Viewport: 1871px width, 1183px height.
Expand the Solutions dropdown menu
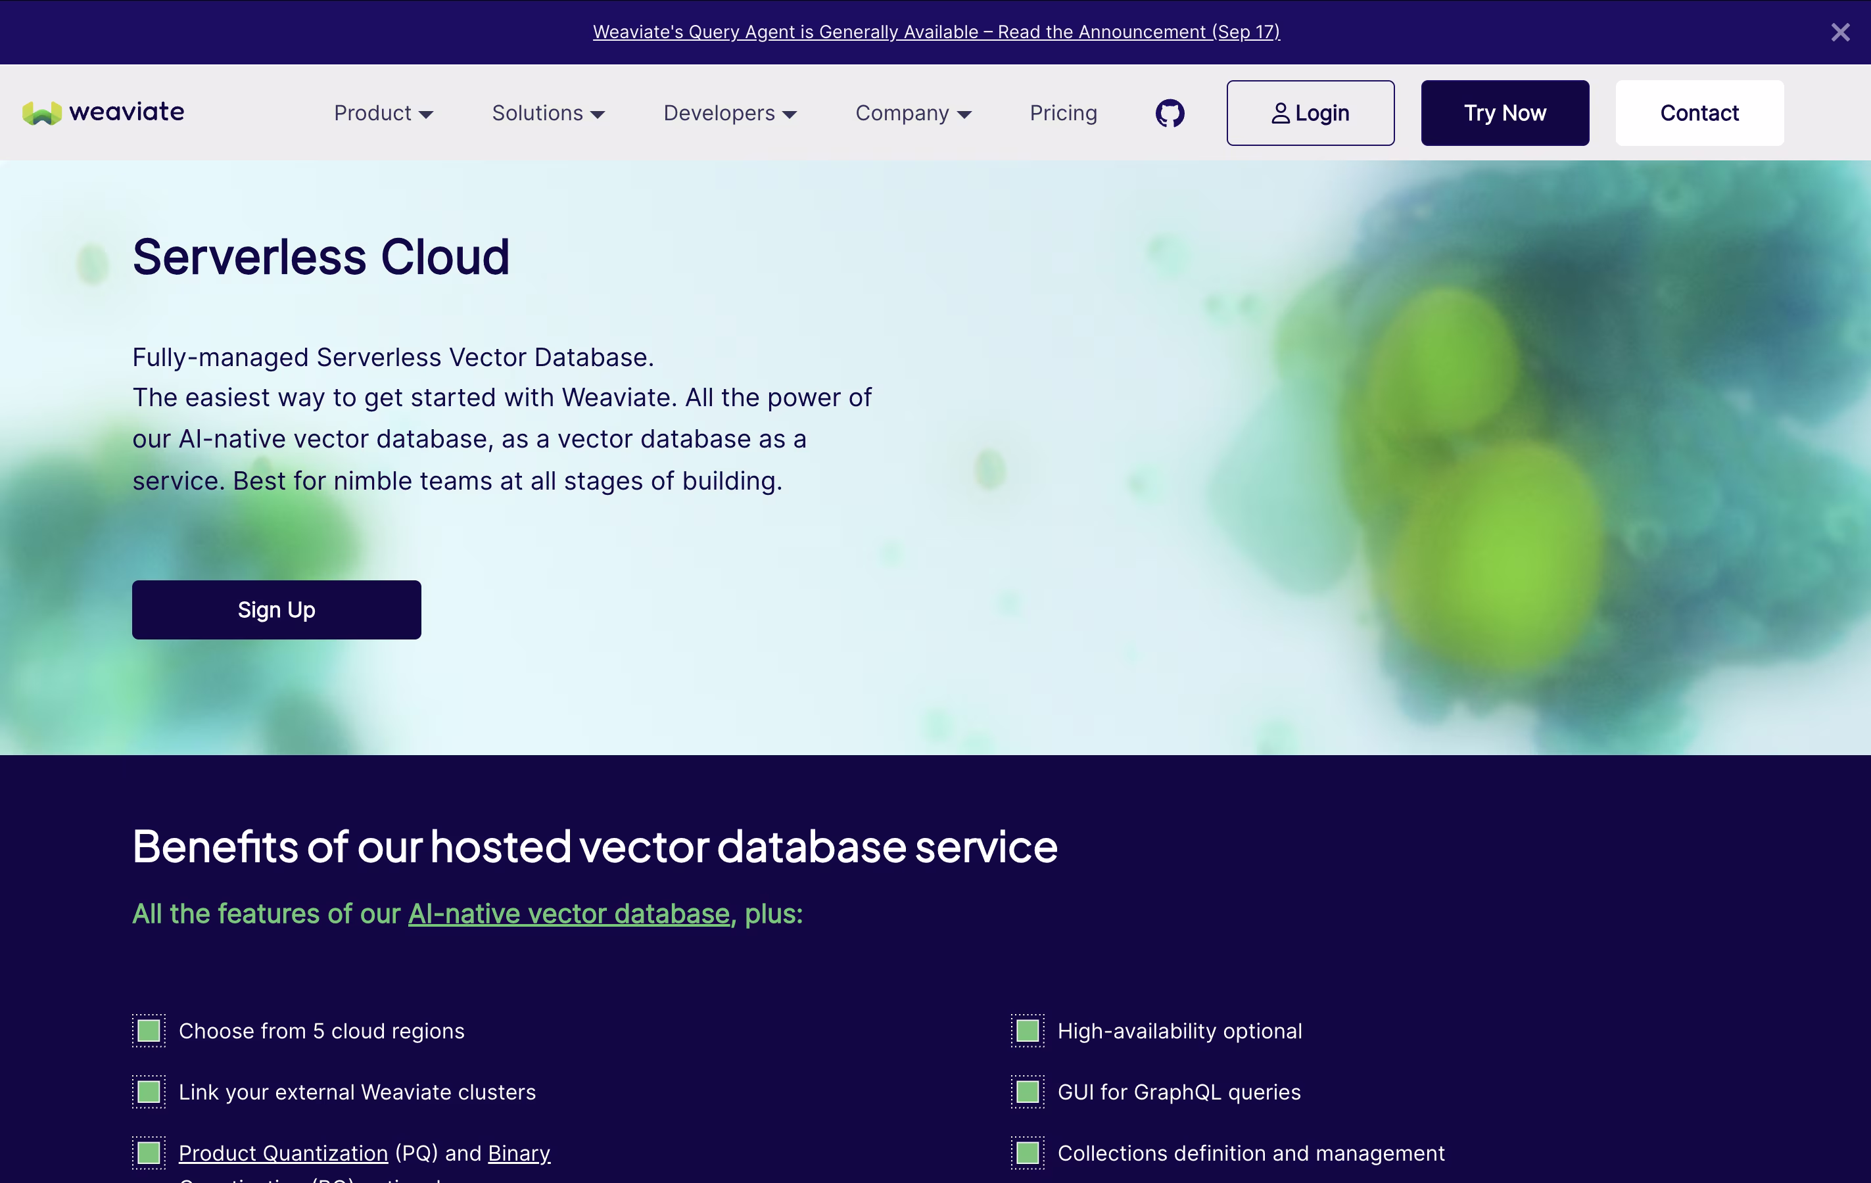click(x=548, y=114)
